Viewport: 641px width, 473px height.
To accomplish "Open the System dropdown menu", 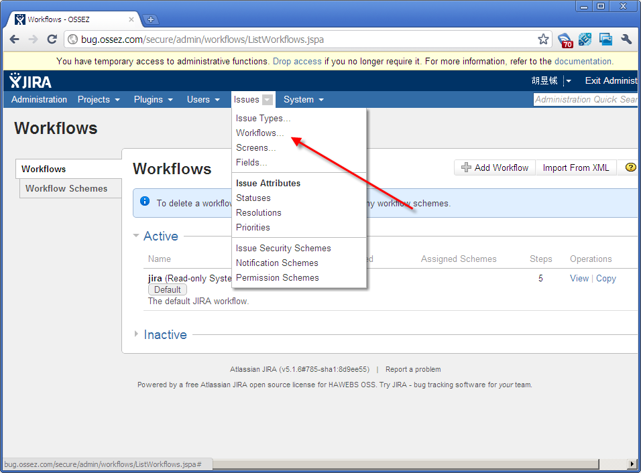I will coord(303,100).
